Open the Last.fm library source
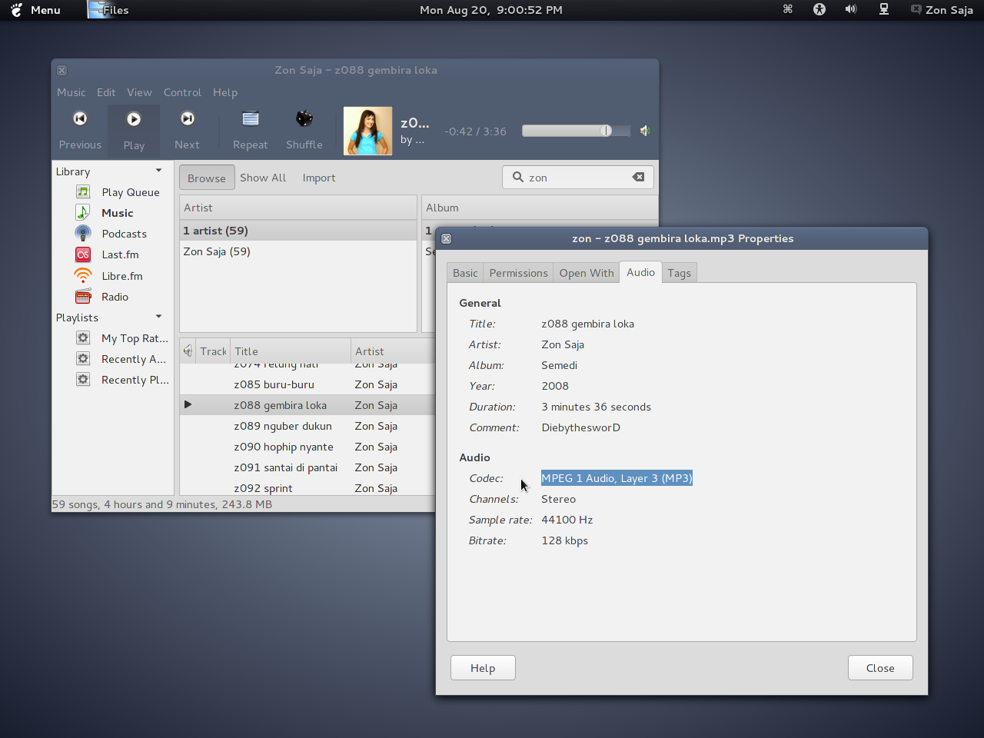This screenshot has height=738, width=984. (x=118, y=254)
